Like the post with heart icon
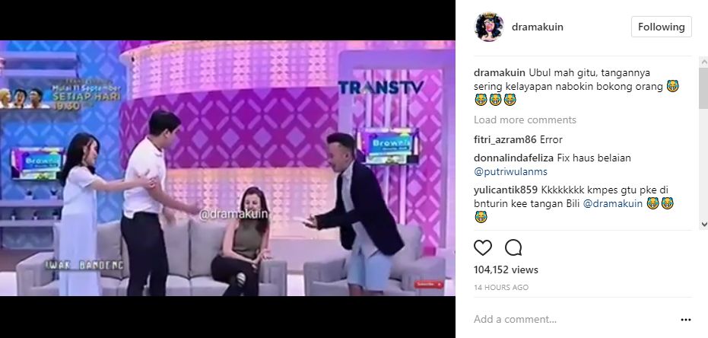708x338 pixels. tap(483, 247)
